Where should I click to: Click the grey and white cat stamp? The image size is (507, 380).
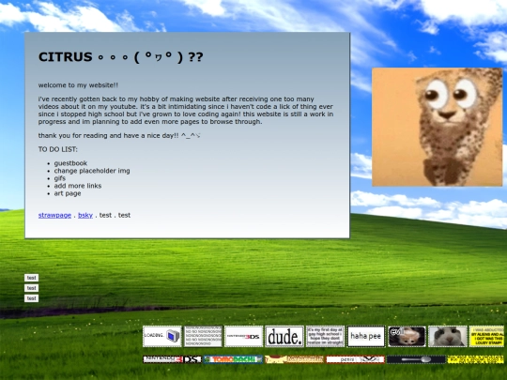(448, 337)
